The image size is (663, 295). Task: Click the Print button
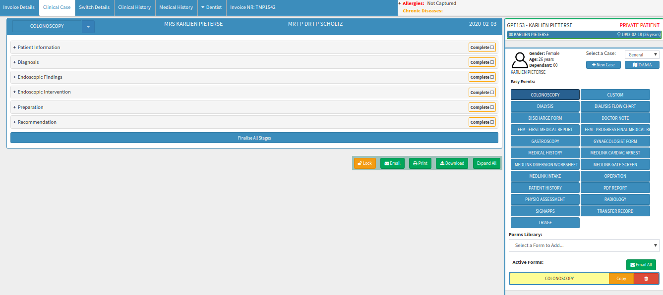(x=420, y=163)
